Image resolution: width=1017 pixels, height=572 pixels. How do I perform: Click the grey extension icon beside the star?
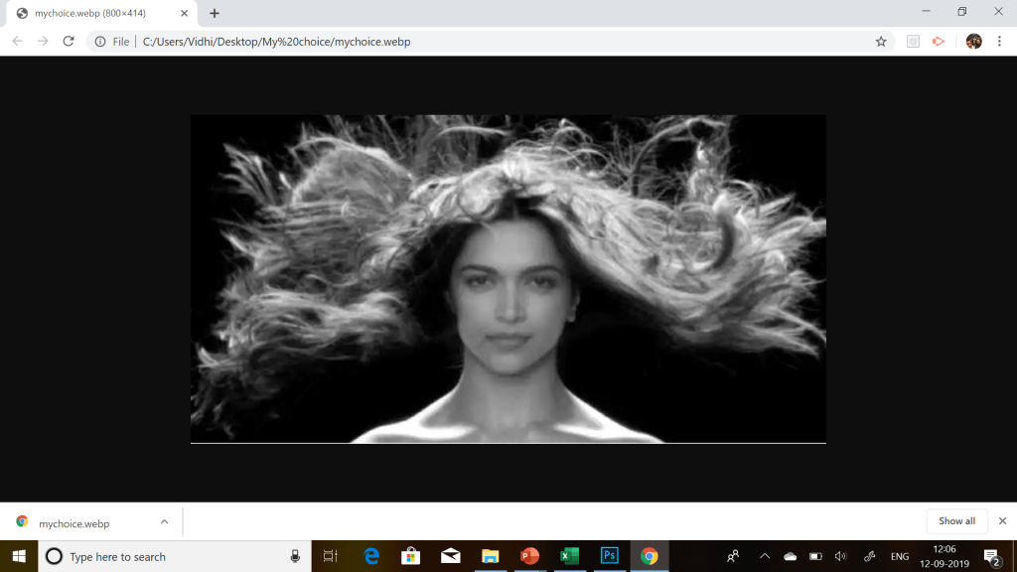click(x=913, y=42)
